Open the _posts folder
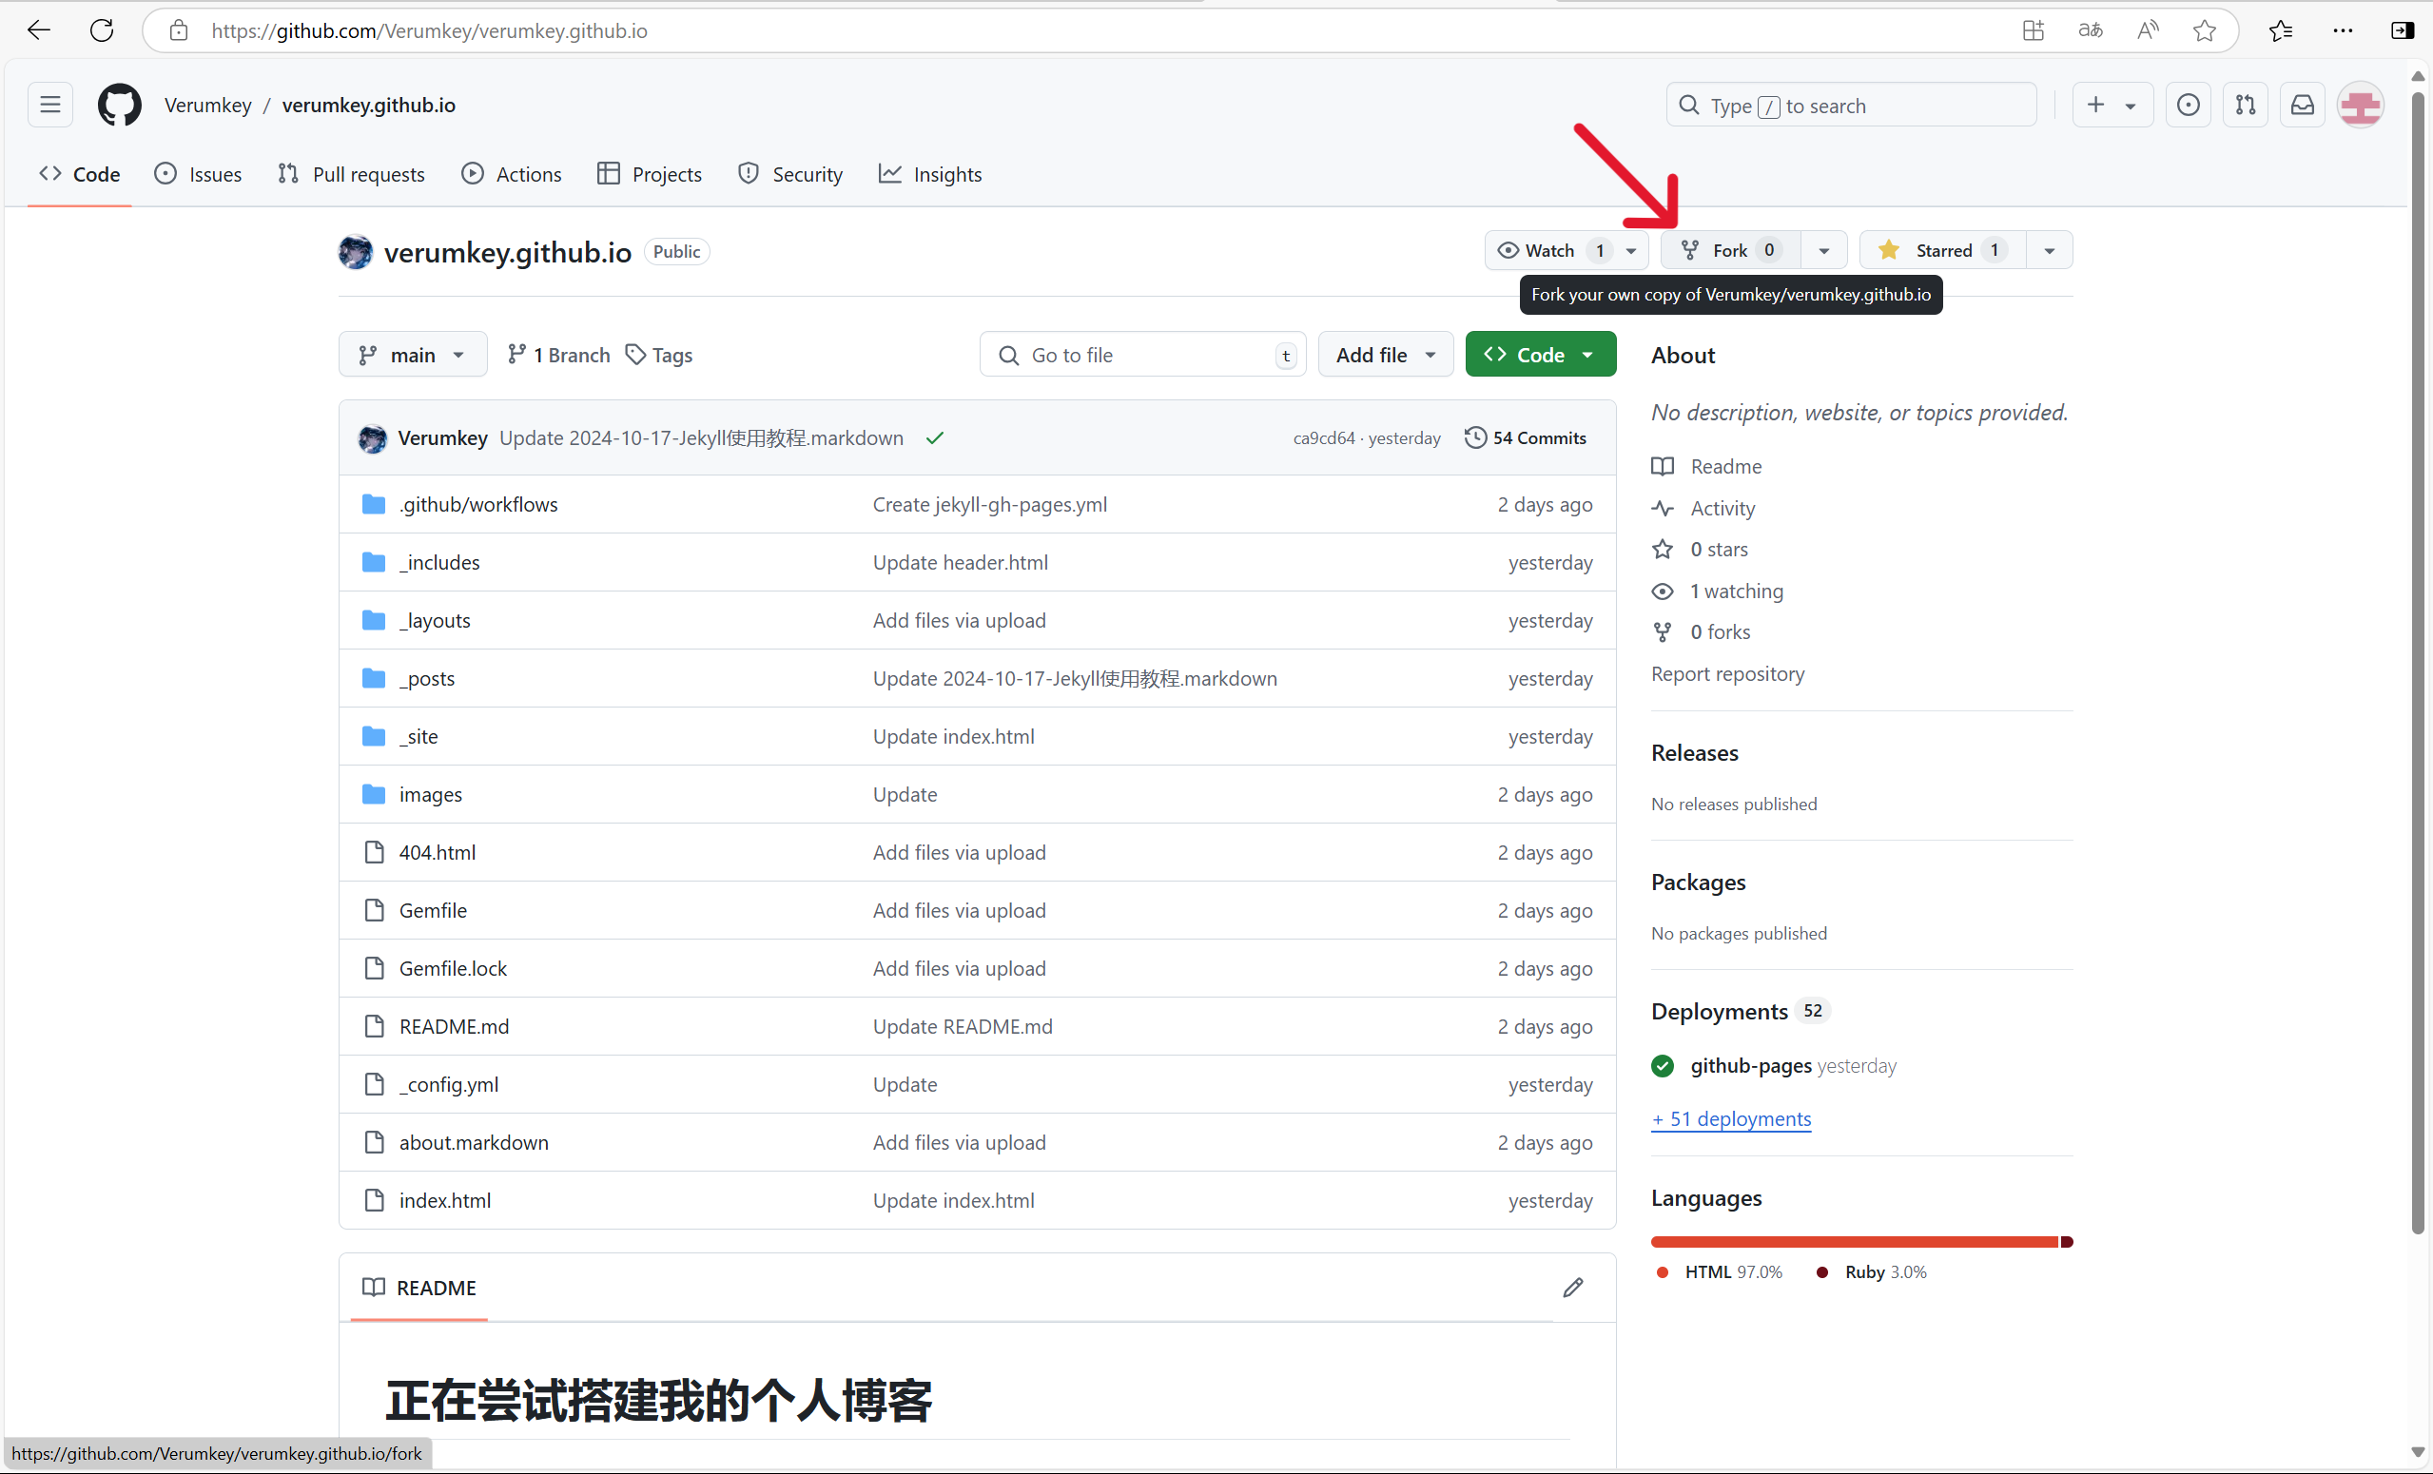2433x1474 pixels. point(426,679)
